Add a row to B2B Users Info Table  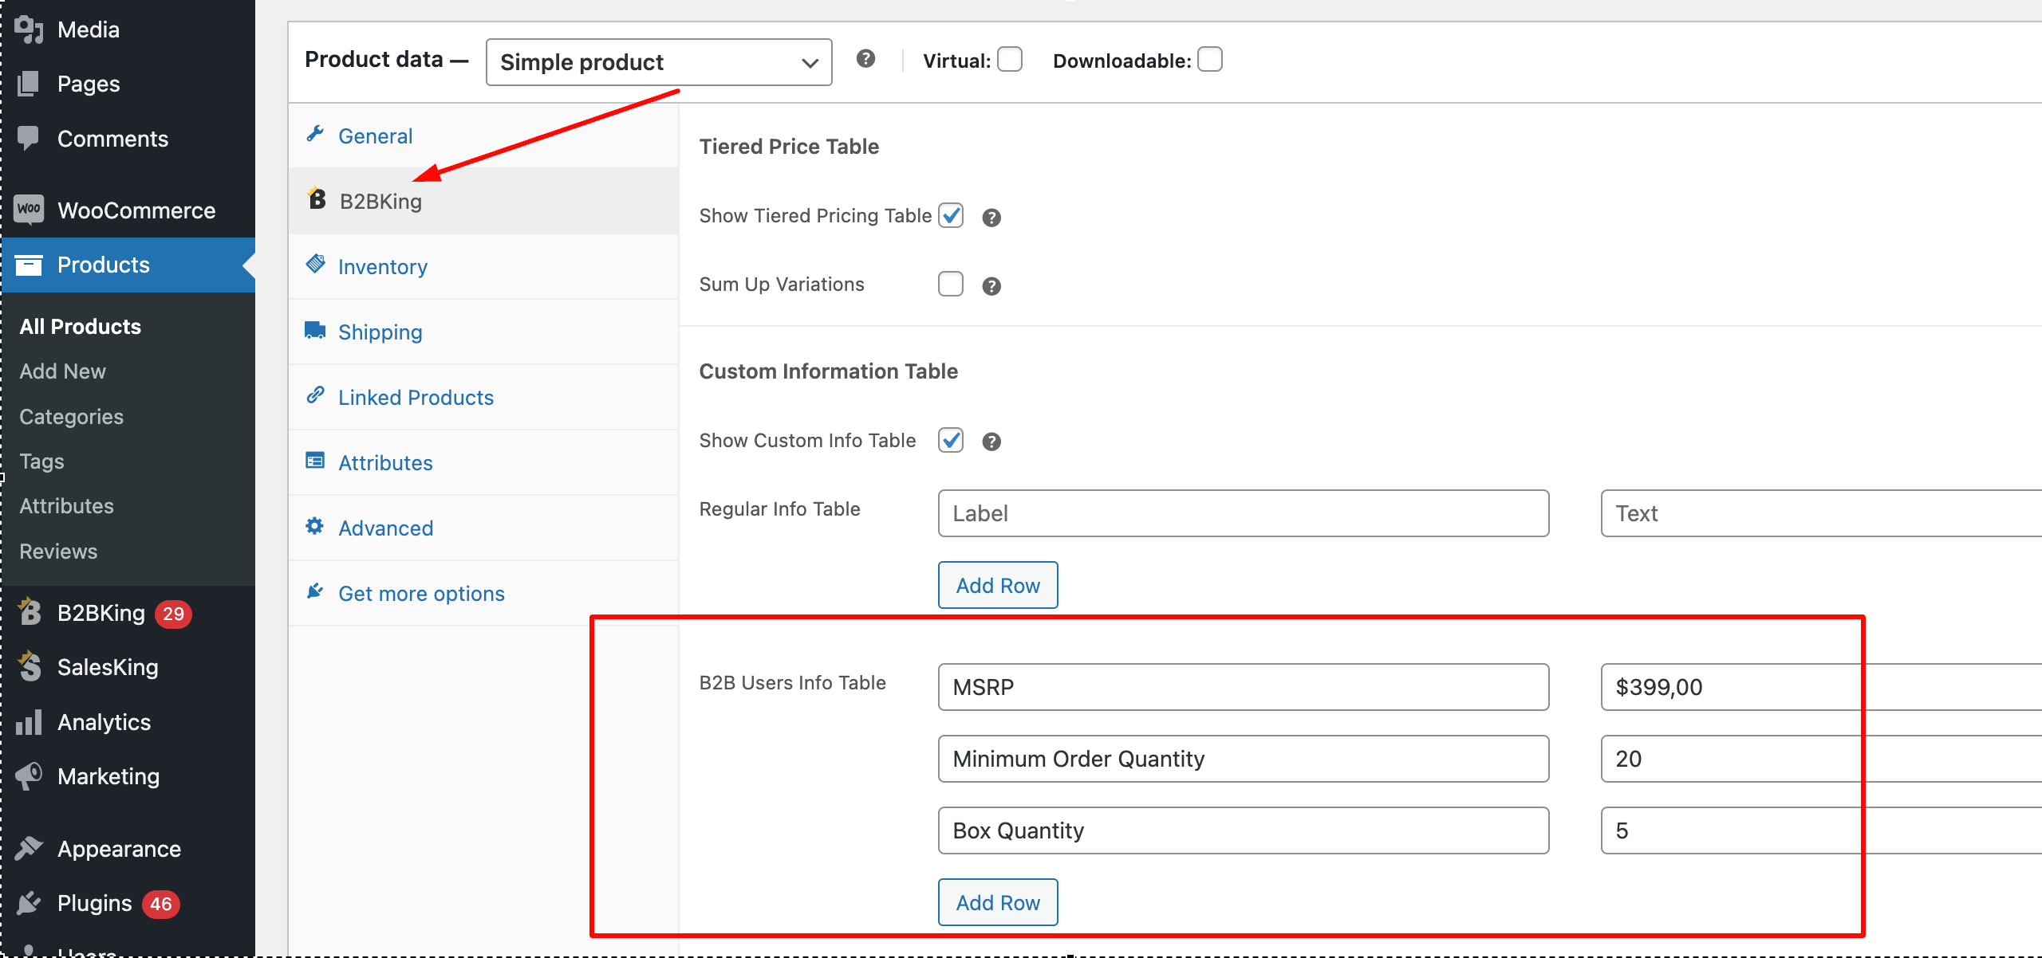[x=998, y=902]
